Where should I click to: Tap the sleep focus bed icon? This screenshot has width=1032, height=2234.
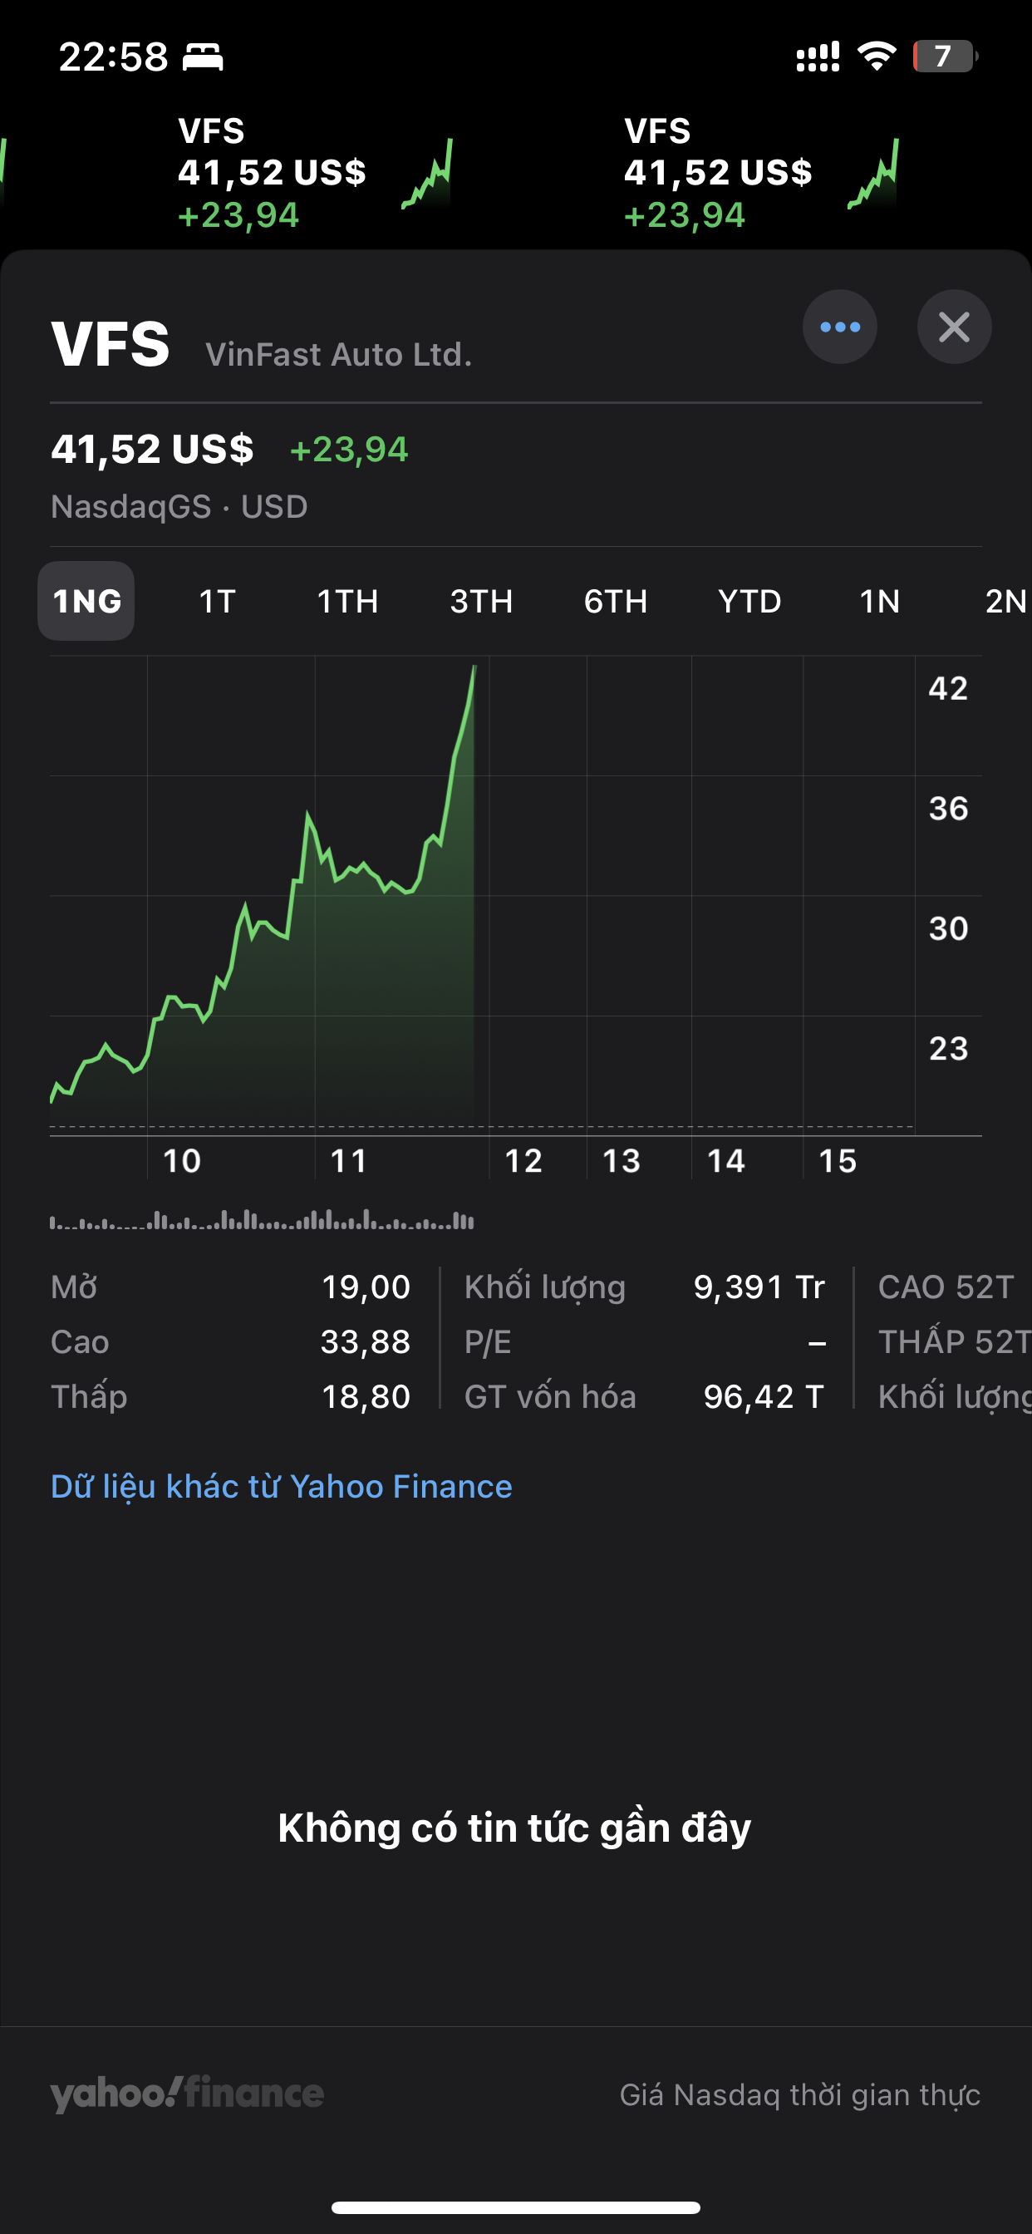pos(203,57)
